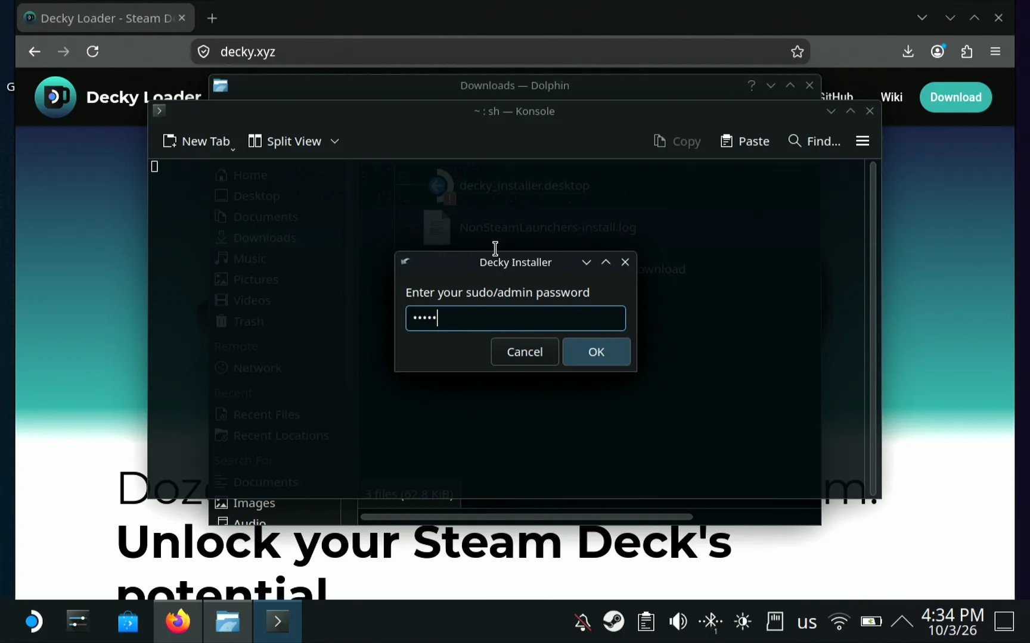The height and width of the screenshot is (643, 1030).
Task: Open volume control in system tray
Action: (678, 622)
